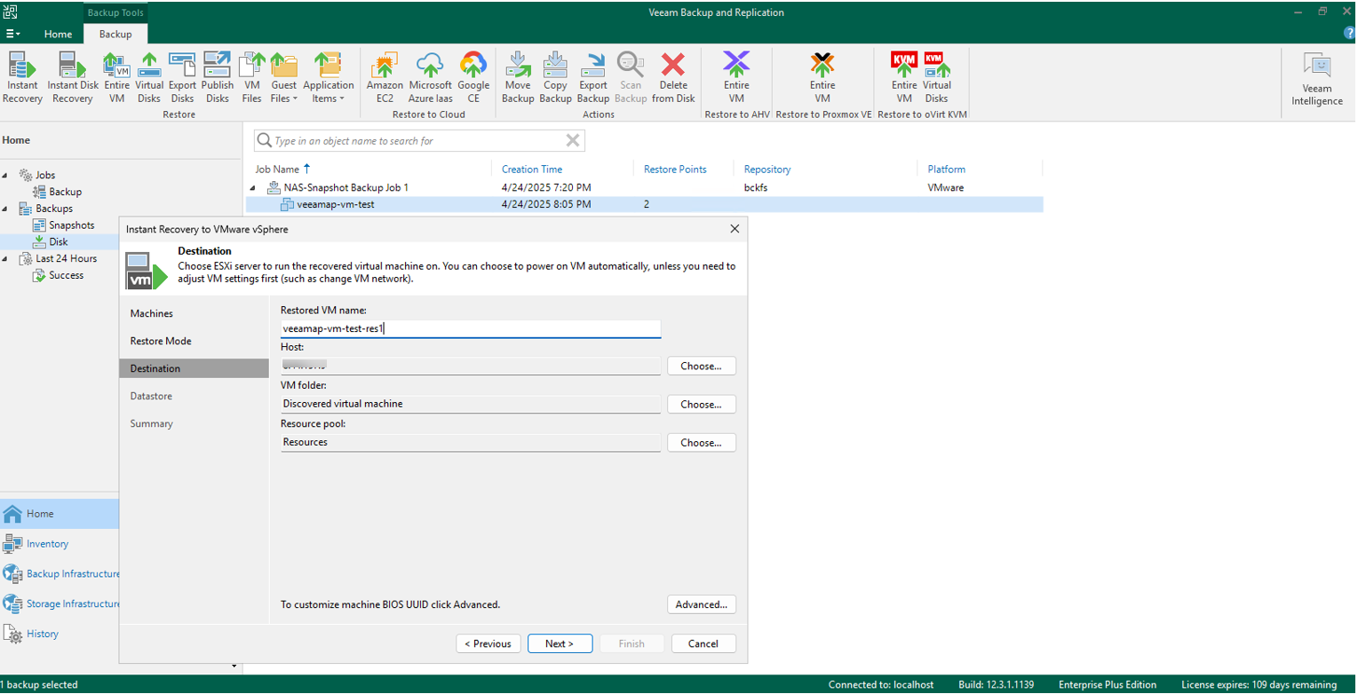This screenshot has width=1358, height=694.
Task: Choose a VM folder
Action: 702,404
